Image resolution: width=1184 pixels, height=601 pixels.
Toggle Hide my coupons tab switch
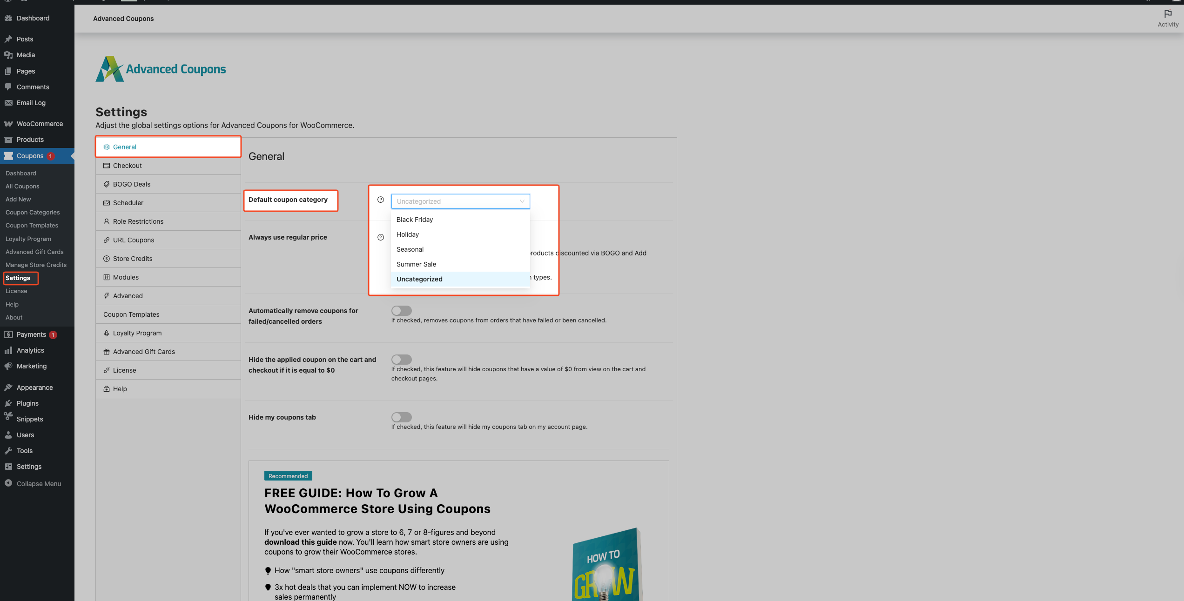401,417
